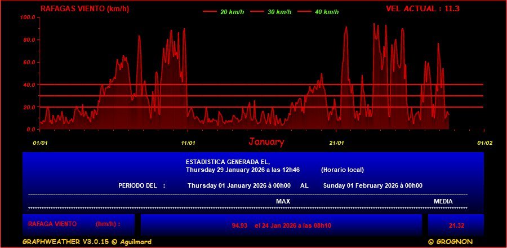The height and width of the screenshot is (248, 507).
Task: Click the 30 km/h legend line swatch
Action: tap(257, 12)
